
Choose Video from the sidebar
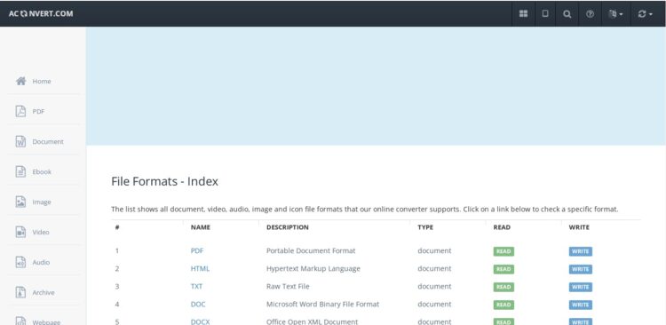[41, 232]
